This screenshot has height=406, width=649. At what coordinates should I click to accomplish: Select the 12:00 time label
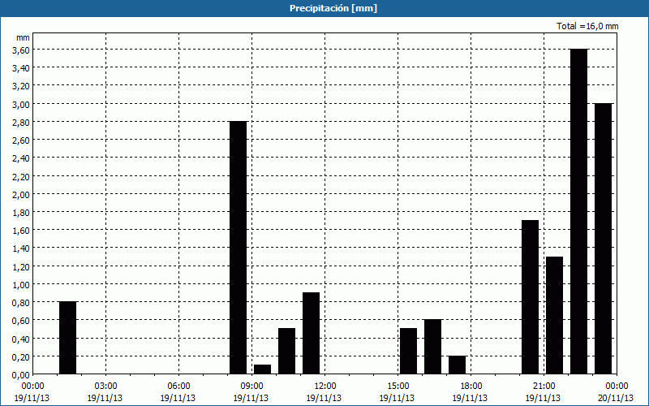tap(325, 387)
